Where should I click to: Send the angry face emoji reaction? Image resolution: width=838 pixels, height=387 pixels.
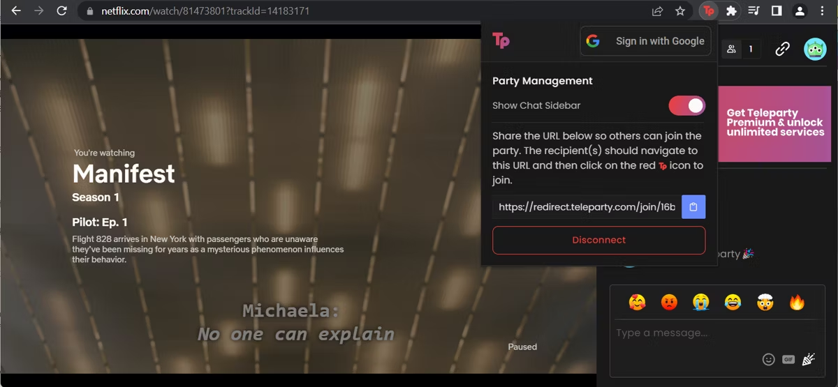[669, 302]
